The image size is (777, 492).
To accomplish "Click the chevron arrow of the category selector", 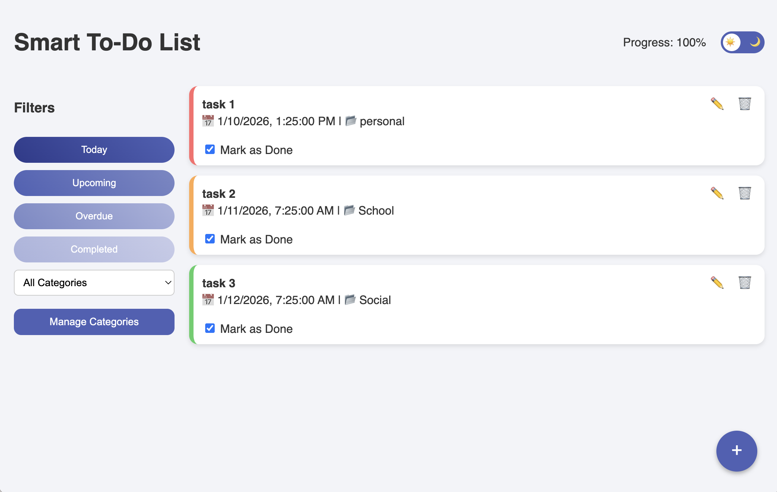I will click(x=168, y=282).
